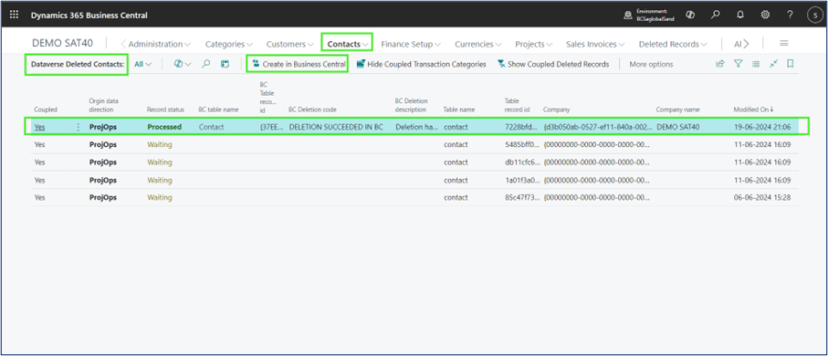This screenshot has height=356, width=828.
Task: Click the Processed status cell
Action: 164,127
